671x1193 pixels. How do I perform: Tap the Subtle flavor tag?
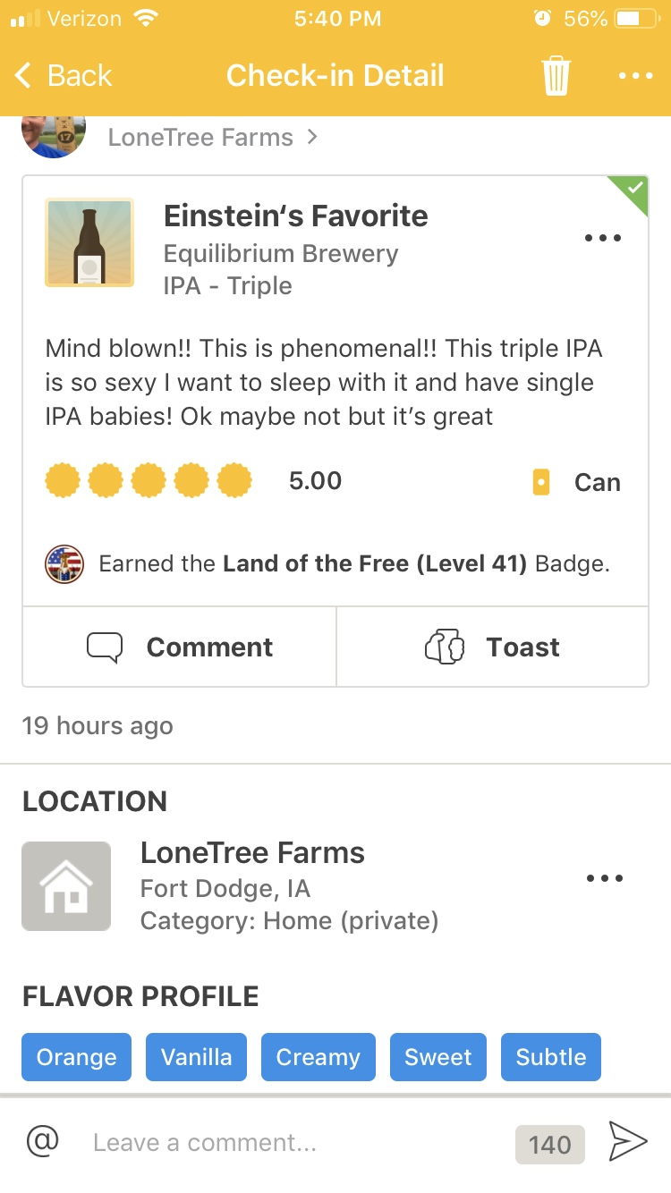click(x=551, y=1057)
